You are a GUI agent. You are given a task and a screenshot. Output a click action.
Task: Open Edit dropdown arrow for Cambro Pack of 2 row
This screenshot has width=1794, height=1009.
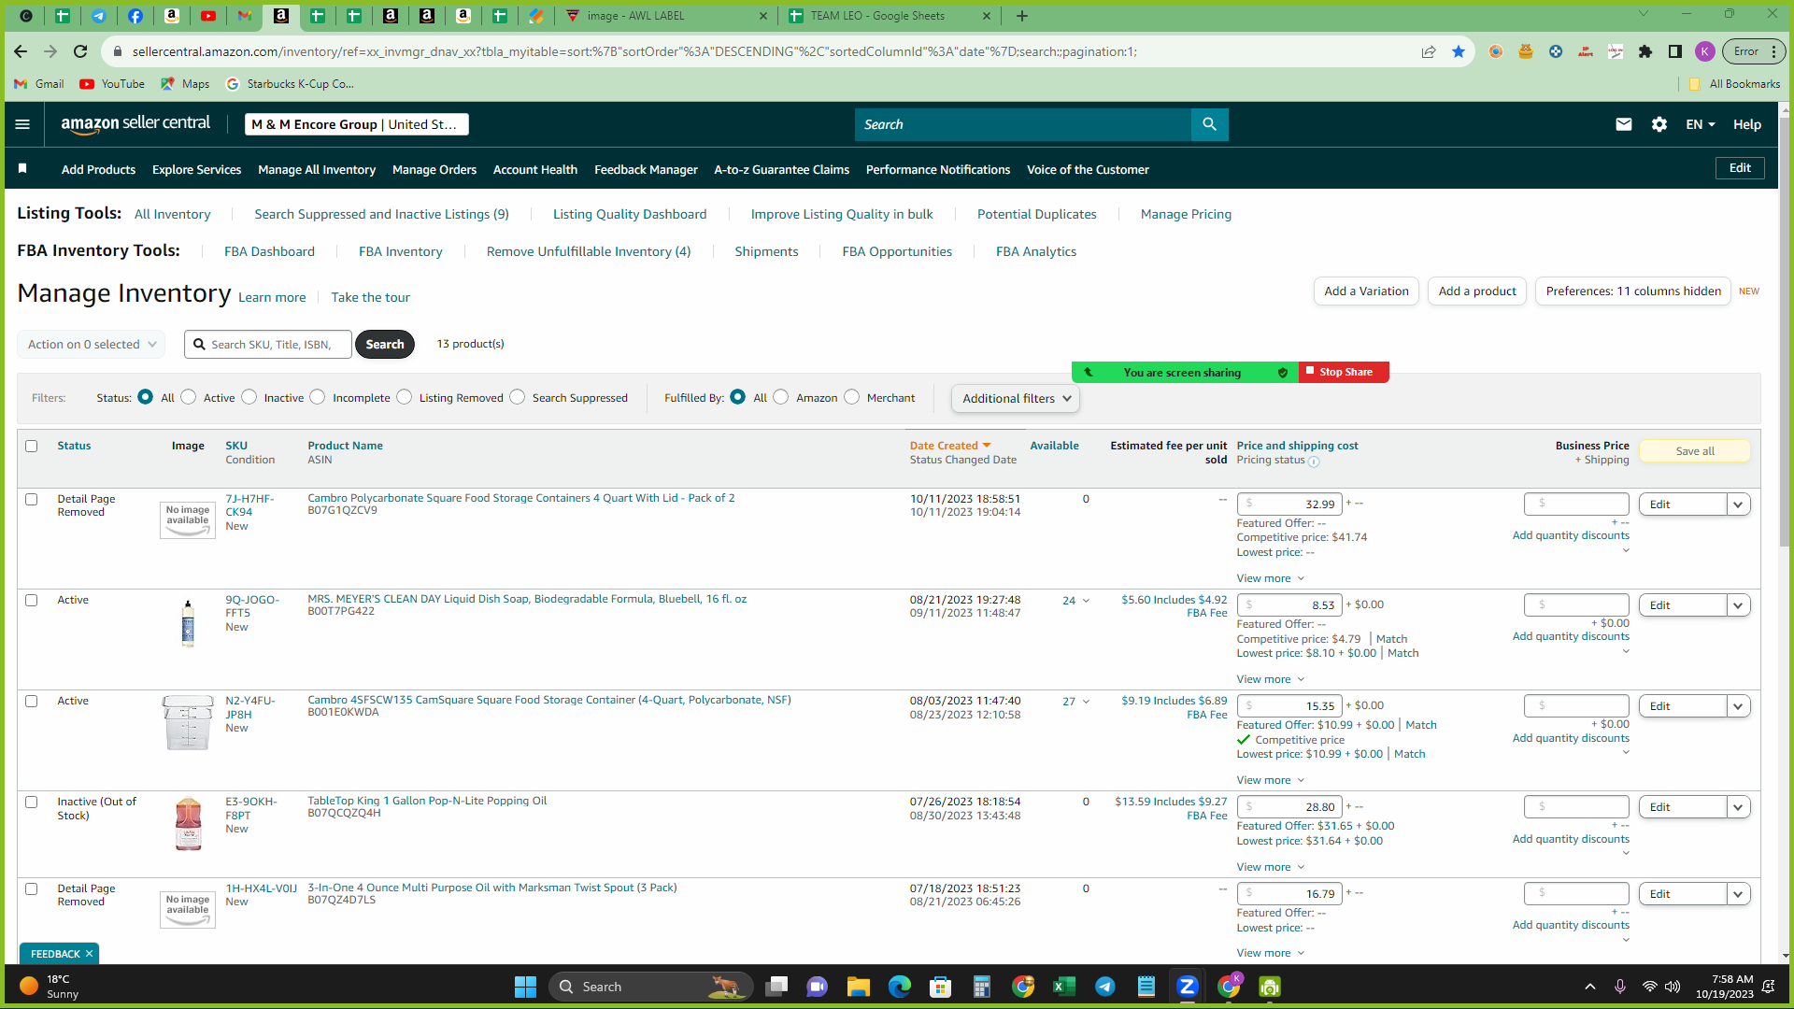pos(1739,504)
